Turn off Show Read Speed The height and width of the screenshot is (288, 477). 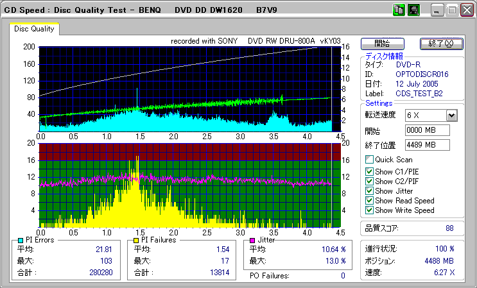[369, 200]
